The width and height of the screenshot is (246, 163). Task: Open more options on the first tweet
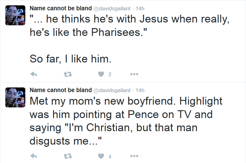click(x=134, y=74)
